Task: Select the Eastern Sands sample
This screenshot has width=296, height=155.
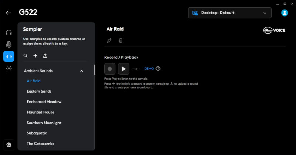Action: click(x=39, y=92)
